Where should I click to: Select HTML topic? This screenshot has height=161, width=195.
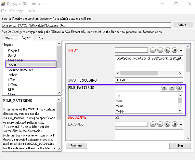click(12, 80)
